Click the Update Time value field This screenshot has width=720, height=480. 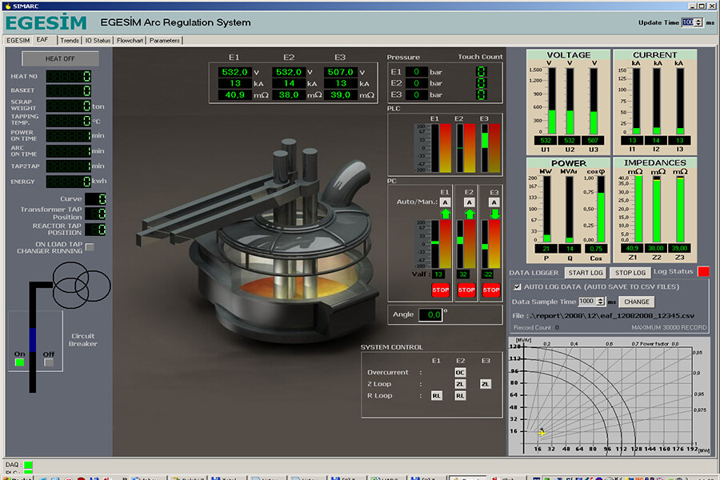click(688, 22)
